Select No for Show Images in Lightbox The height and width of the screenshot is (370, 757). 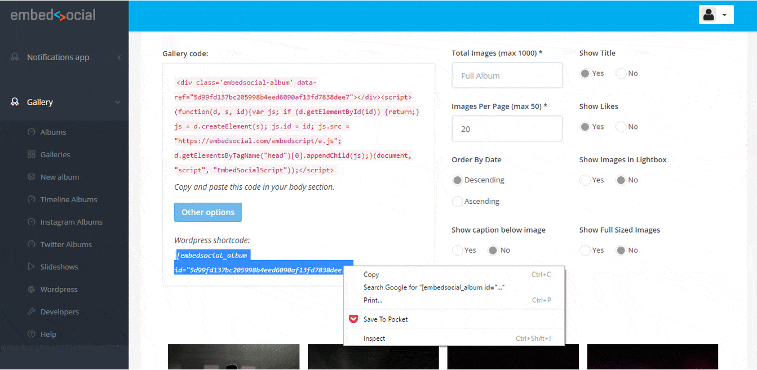(621, 180)
